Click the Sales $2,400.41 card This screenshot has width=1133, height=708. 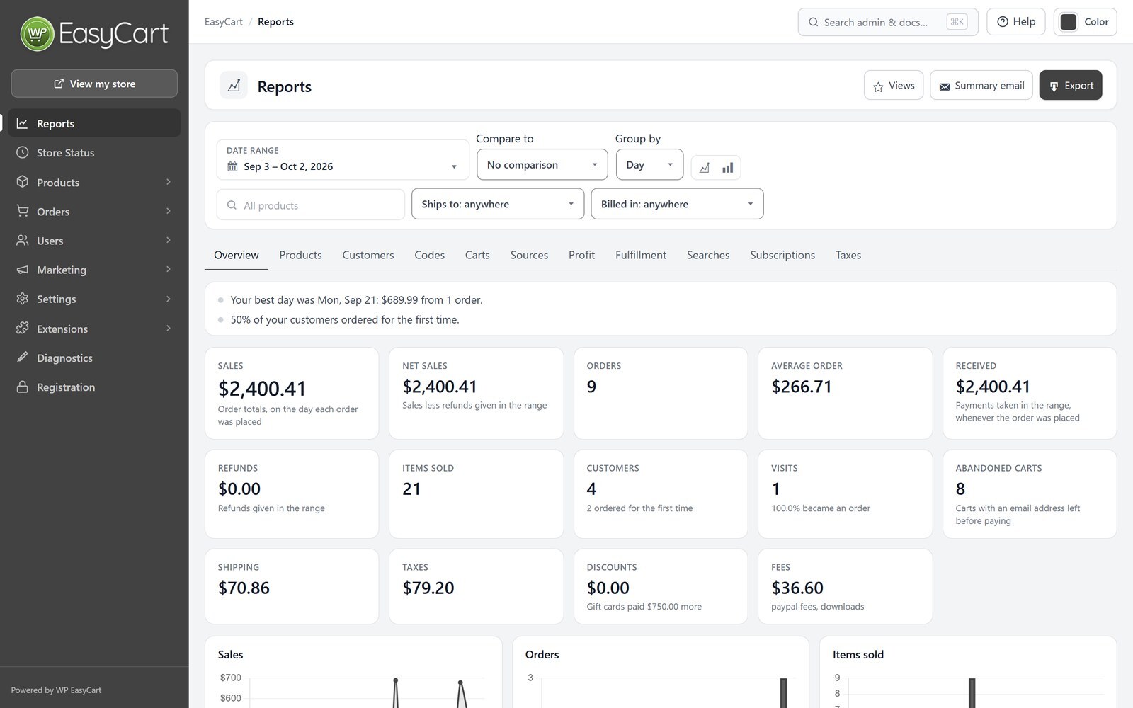pos(292,393)
